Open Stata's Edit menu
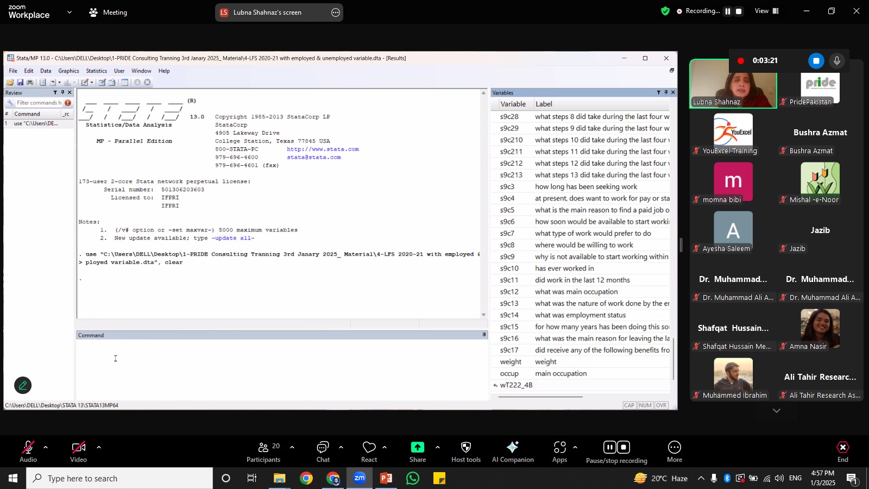 click(x=29, y=71)
